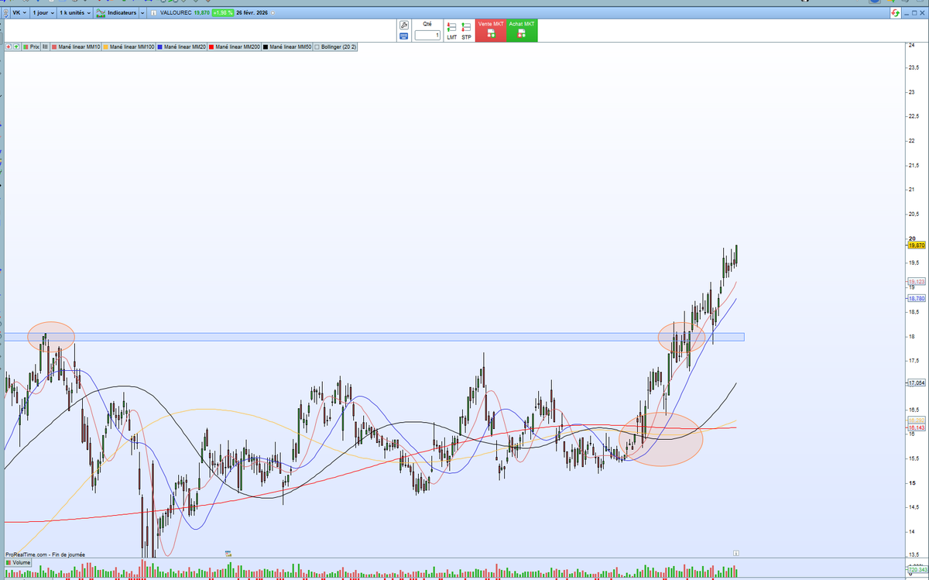The width and height of the screenshot is (929, 580).
Task: Click the cursor mode icon left of VK
Action: [5, 13]
